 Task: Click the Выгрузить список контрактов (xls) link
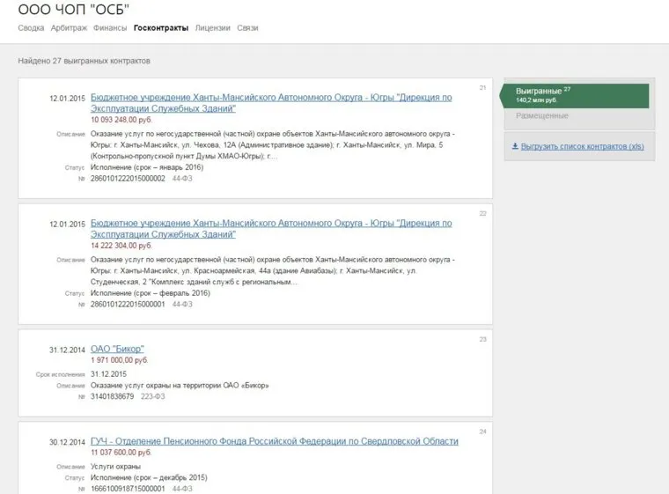coord(582,146)
